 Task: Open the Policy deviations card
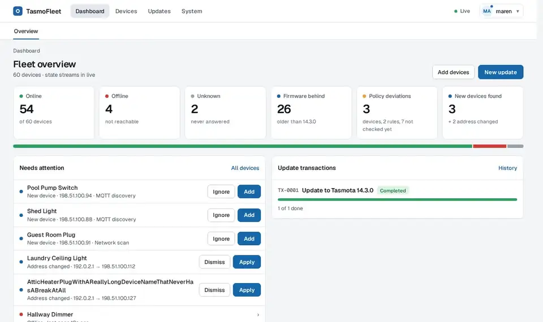coord(397,113)
